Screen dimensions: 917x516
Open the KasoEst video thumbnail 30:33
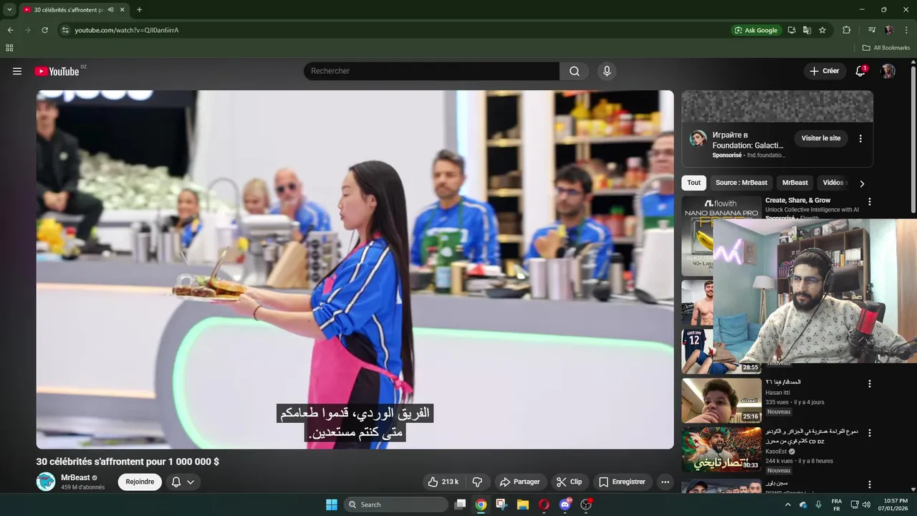click(721, 449)
